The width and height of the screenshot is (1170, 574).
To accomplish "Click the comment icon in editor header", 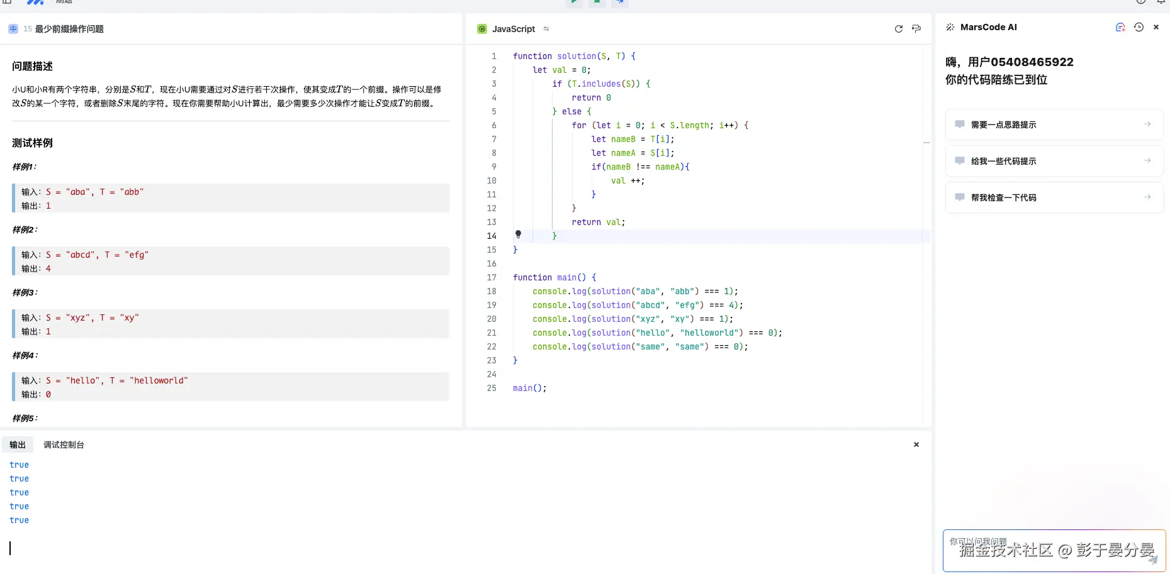I will 916,29.
